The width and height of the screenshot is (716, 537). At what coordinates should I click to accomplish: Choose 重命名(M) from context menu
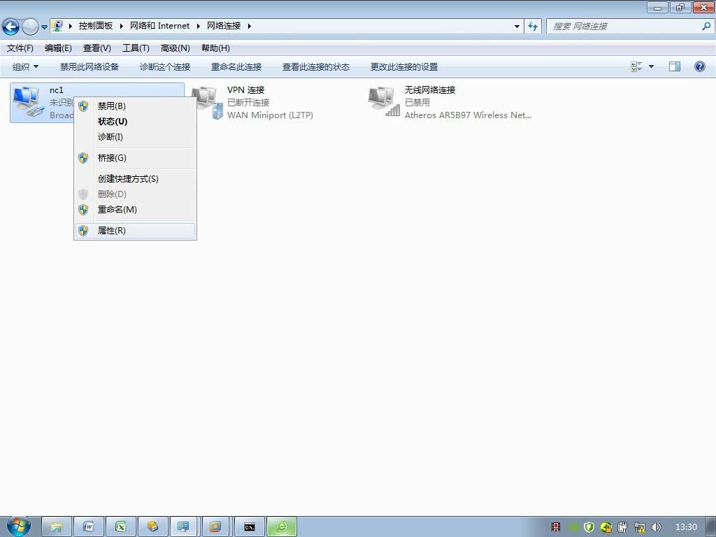(x=136, y=210)
